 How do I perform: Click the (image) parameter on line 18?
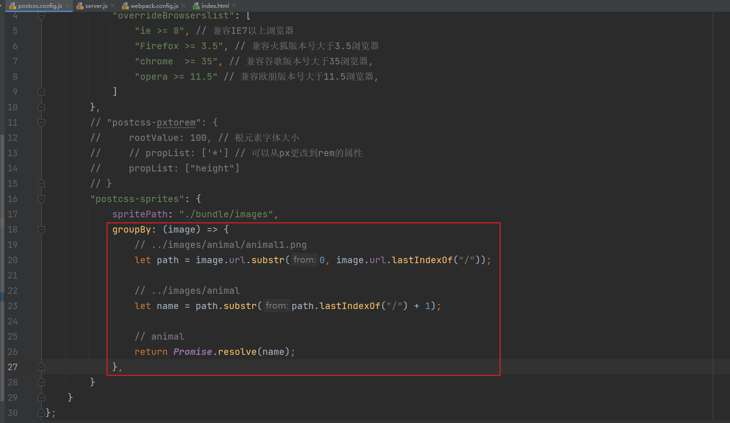[x=182, y=229]
